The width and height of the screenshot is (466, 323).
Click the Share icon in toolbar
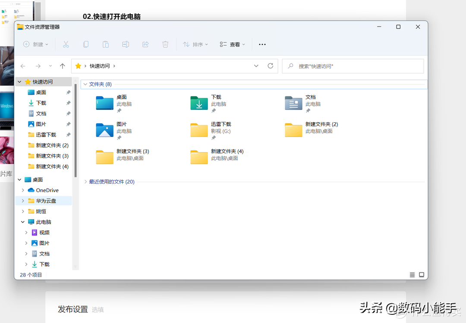pyautogui.click(x=145, y=44)
